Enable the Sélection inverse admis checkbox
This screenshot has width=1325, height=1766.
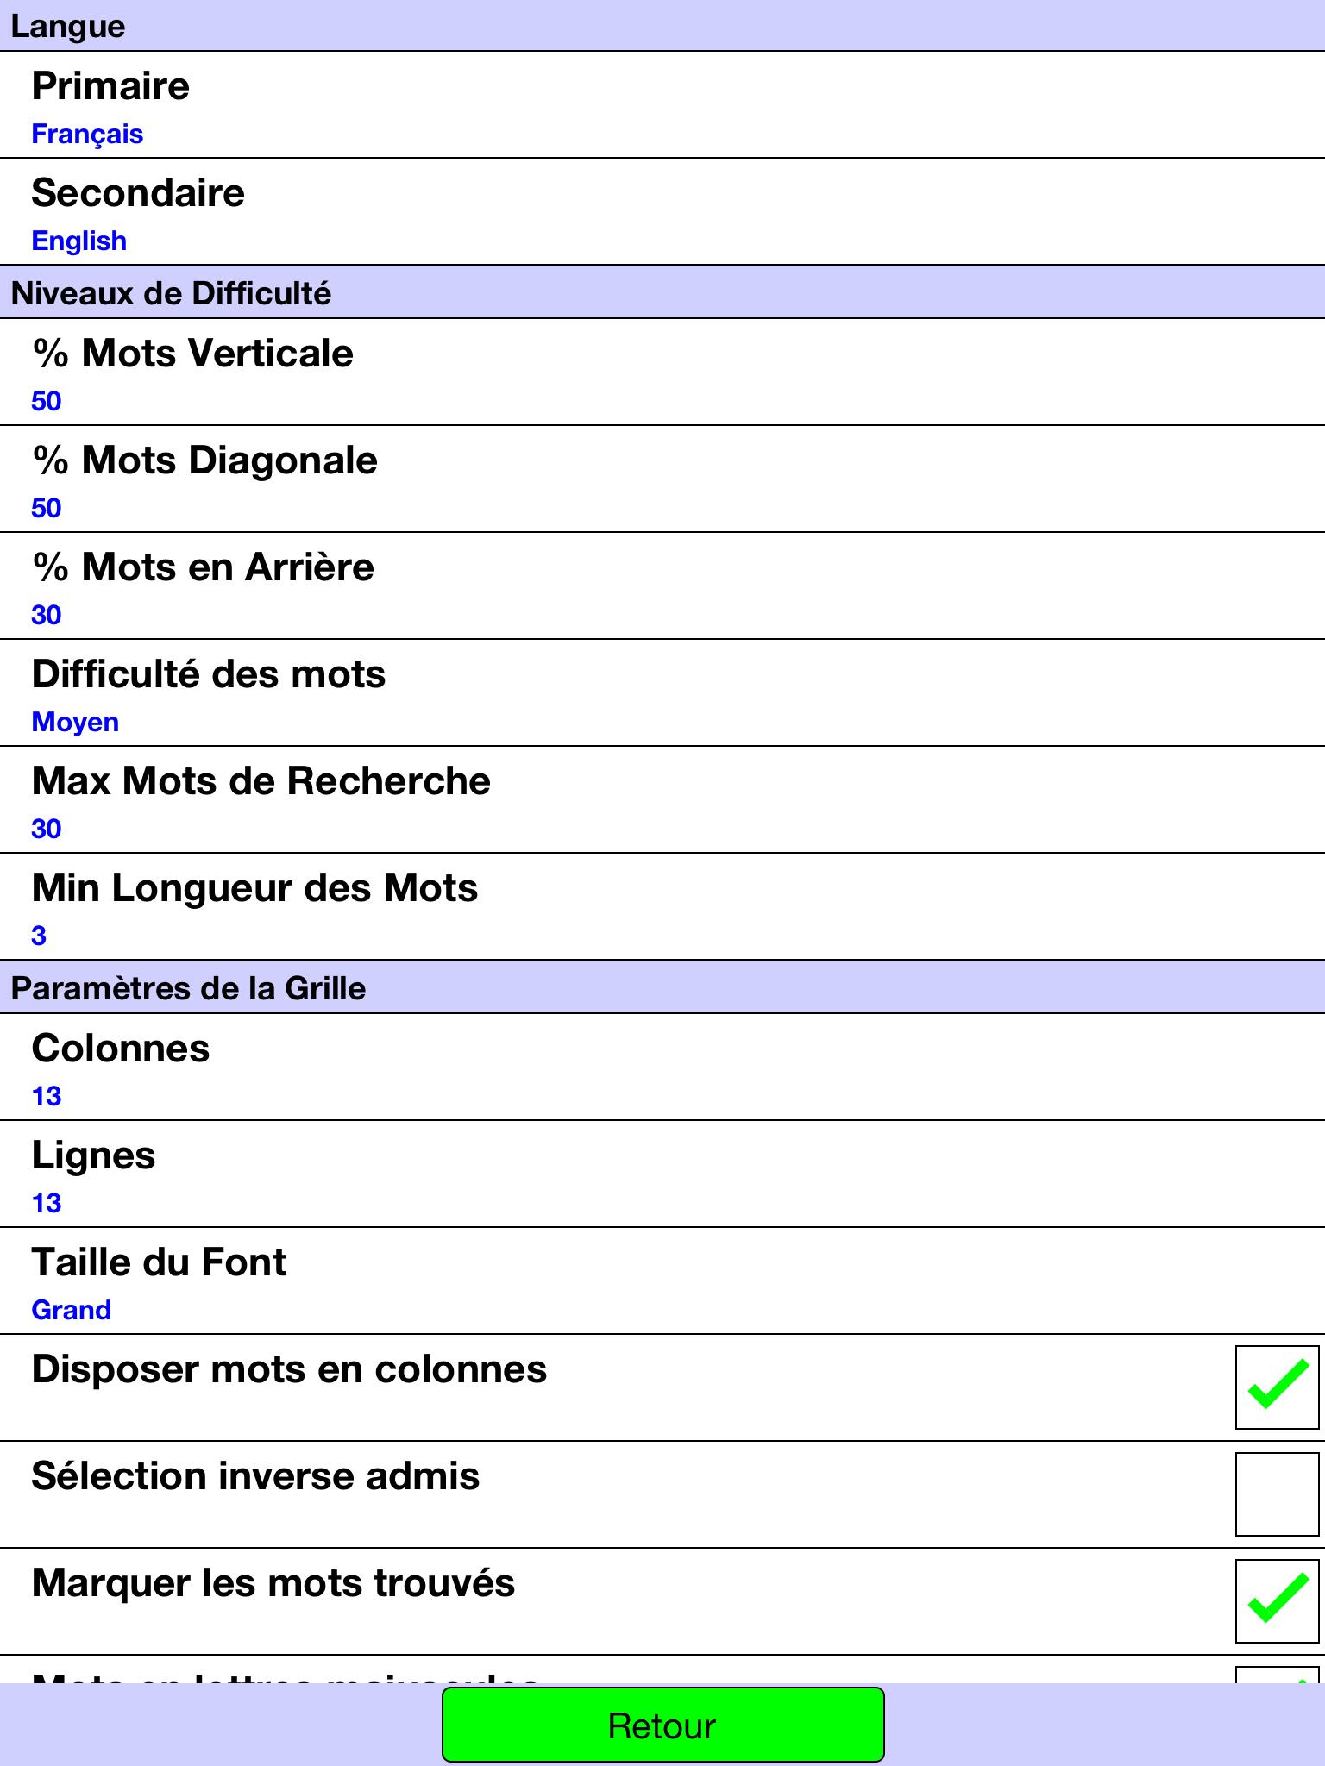coord(1277,1494)
